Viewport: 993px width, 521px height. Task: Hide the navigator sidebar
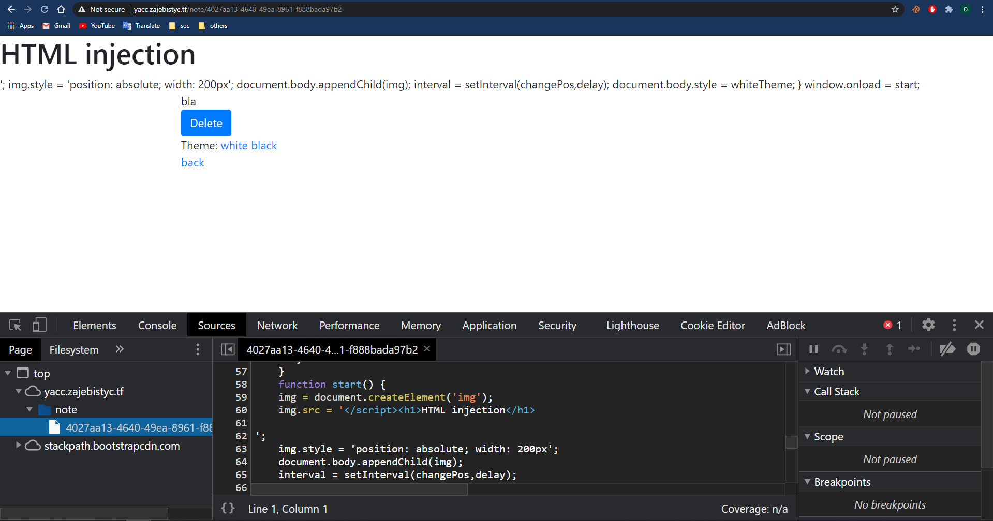[228, 349]
